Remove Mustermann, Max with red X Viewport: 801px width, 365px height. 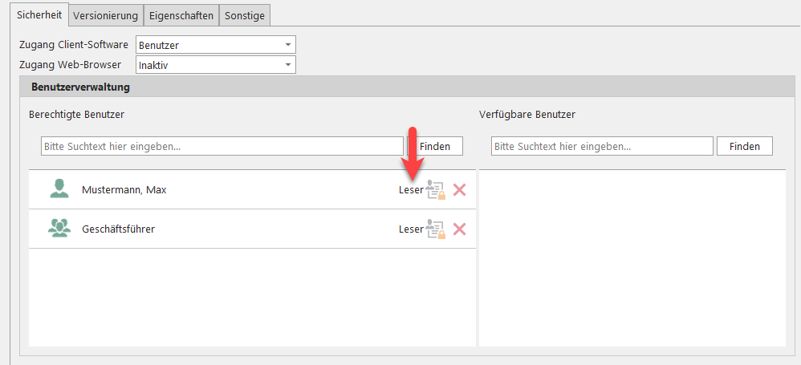click(460, 190)
